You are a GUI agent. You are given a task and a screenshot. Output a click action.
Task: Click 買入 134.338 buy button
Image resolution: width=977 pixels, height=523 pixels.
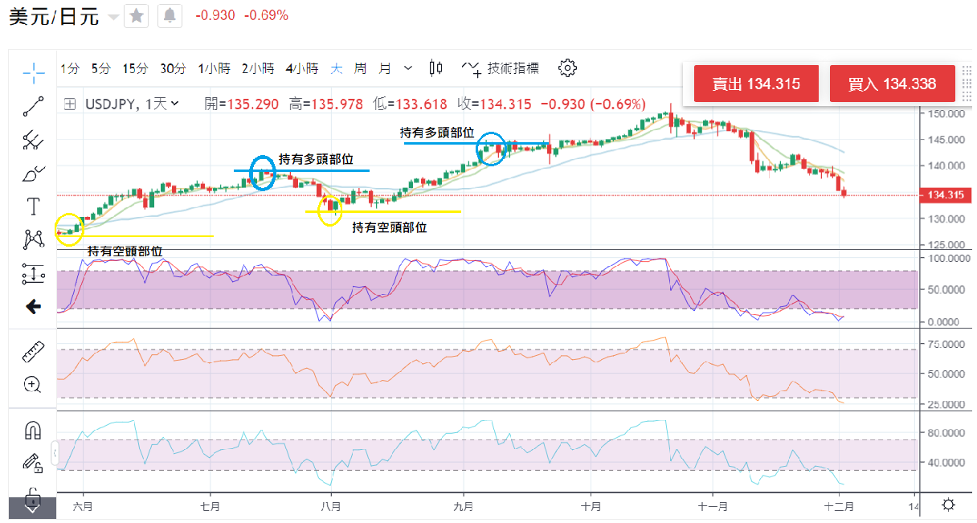[892, 84]
